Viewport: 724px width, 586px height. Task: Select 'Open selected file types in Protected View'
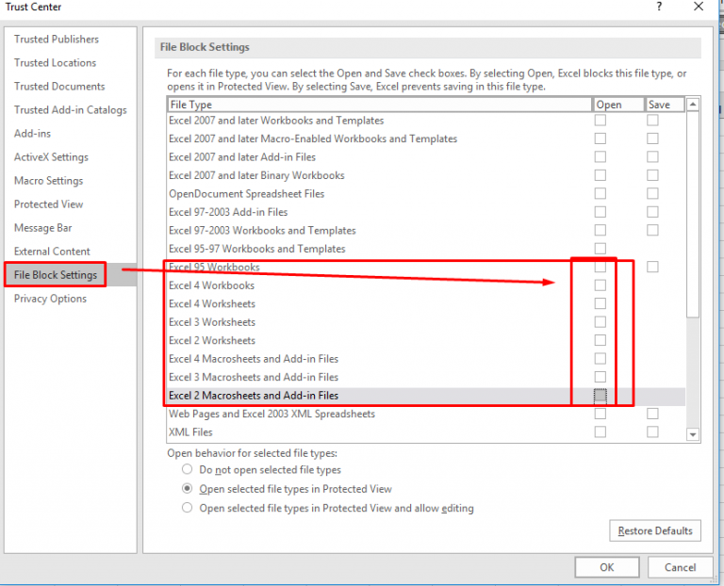click(x=187, y=489)
